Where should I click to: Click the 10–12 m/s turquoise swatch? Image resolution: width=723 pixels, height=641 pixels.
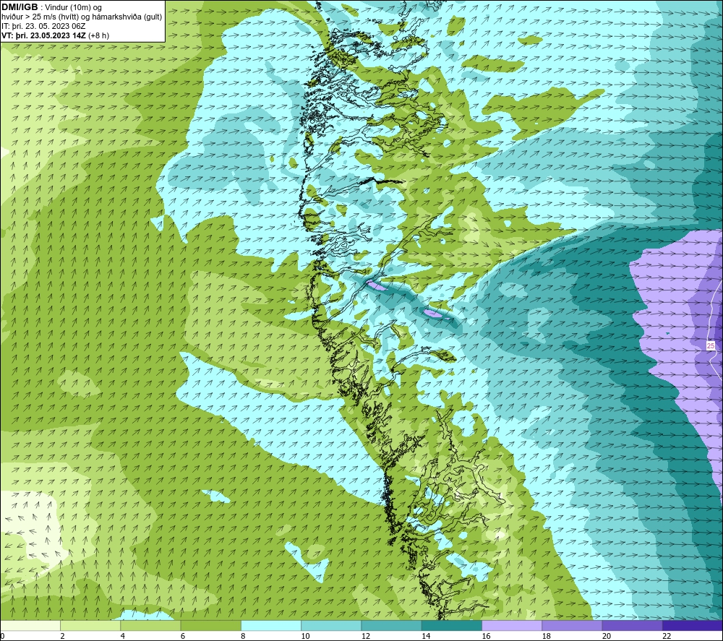(x=331, y=625)
